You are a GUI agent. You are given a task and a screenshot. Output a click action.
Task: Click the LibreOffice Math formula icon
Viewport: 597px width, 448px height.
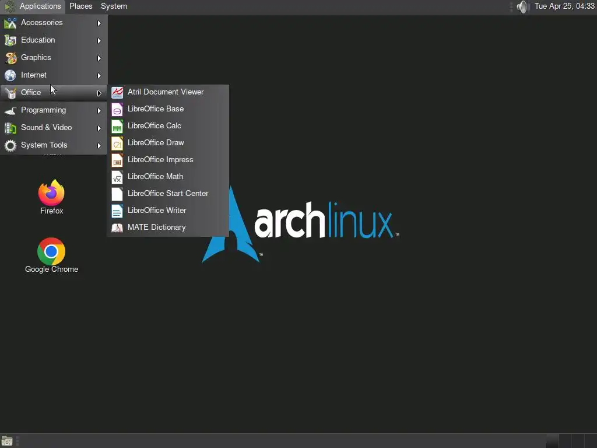pyautogui.click(x=117, y=177)
